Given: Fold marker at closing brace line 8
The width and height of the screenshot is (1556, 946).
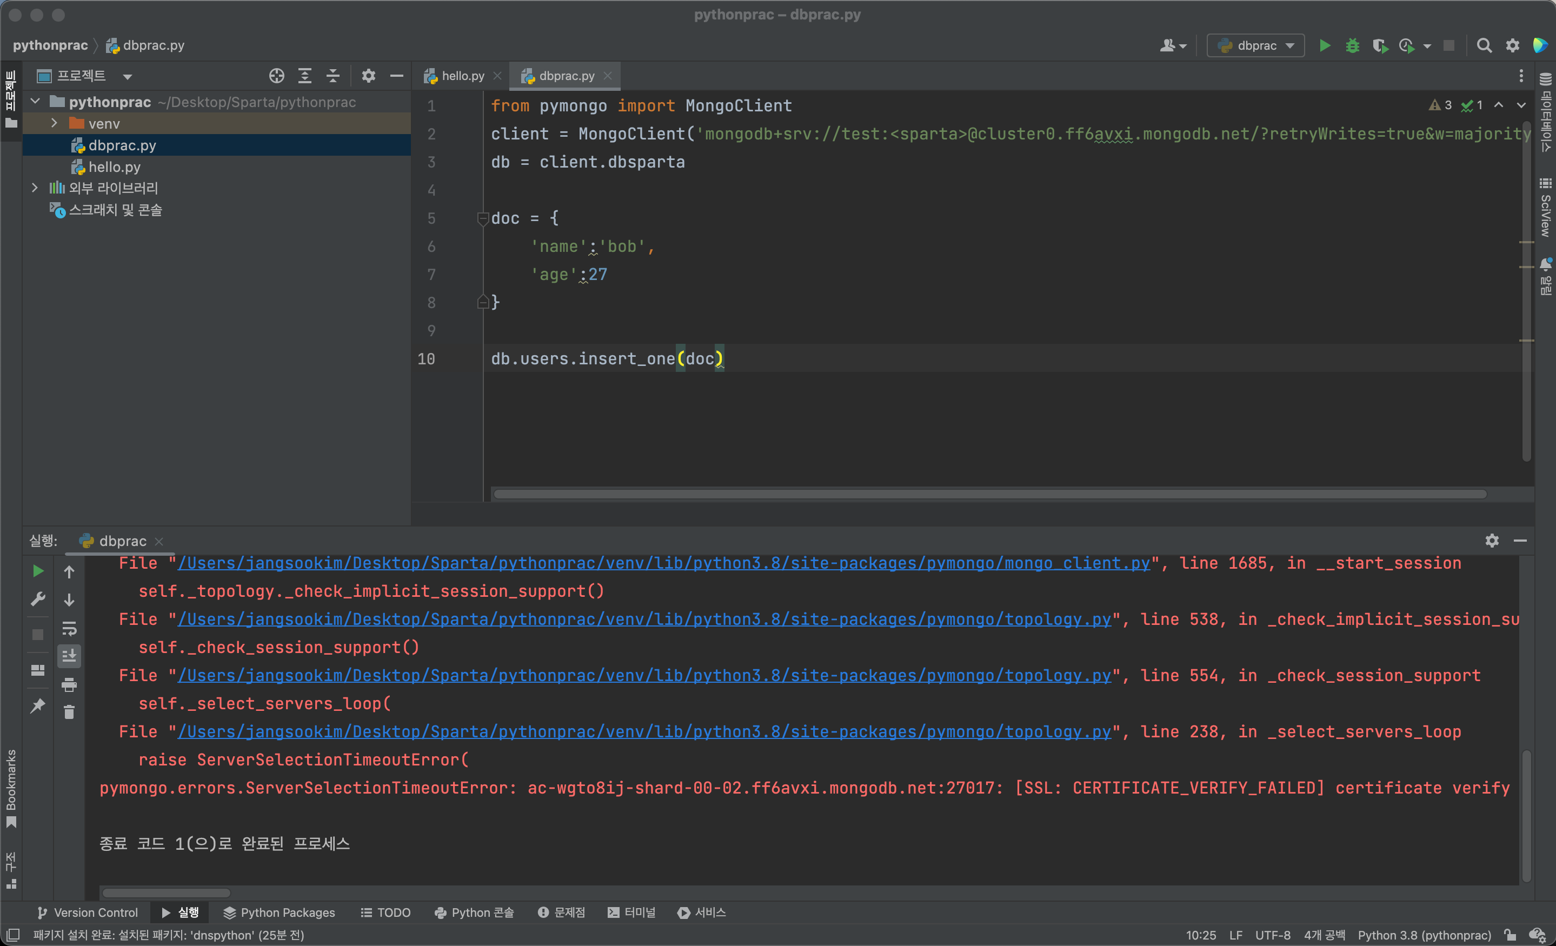Looking at the screenshot, I should pos(483,303).
